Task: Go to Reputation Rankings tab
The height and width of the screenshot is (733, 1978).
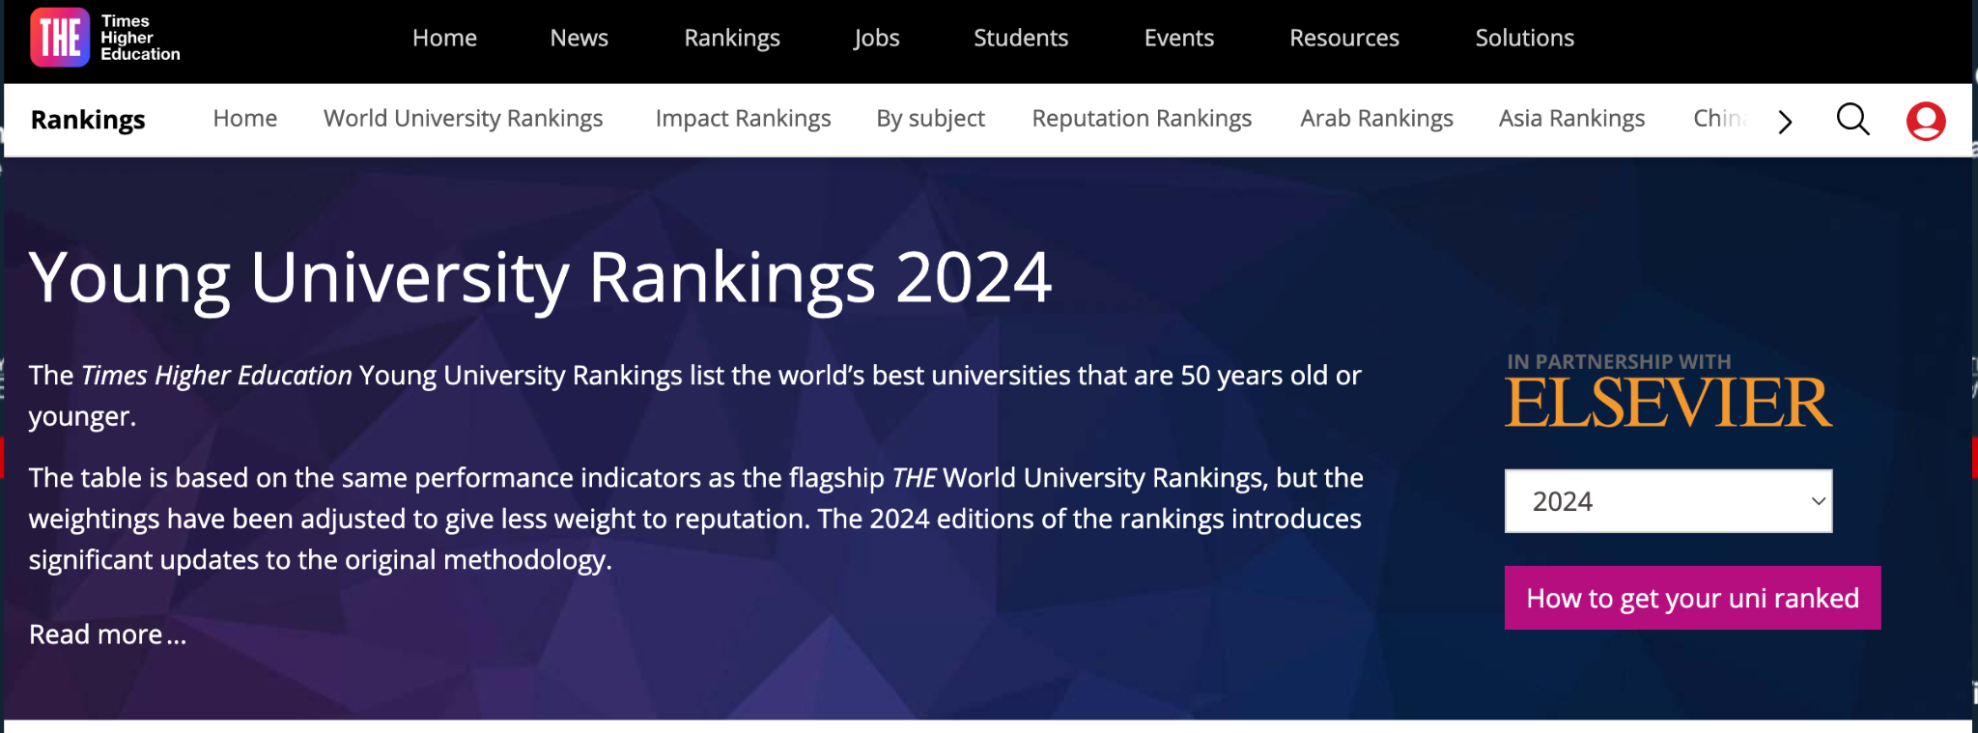Action: click(1141, 119)
